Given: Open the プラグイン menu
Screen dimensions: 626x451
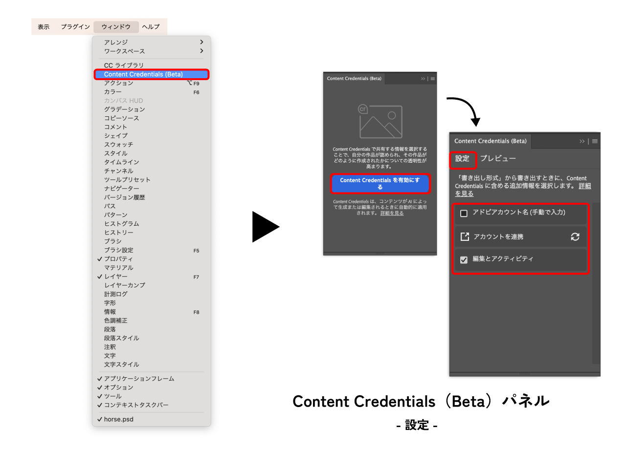Looking at the screenshot, I should (x=75, y=27).
